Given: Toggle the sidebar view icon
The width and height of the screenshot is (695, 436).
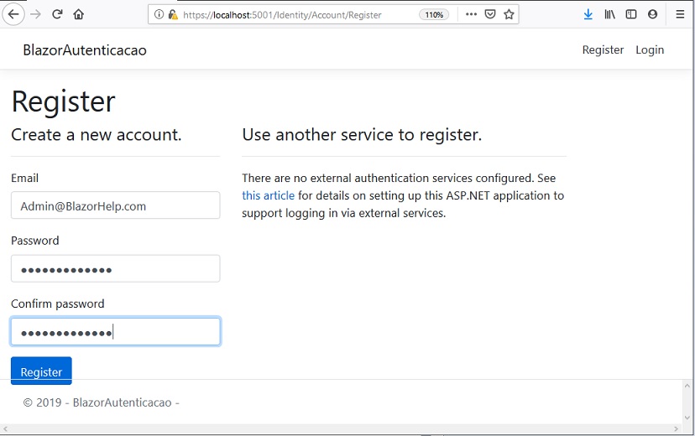Looking at the screenshot, I should pos(631,14).
